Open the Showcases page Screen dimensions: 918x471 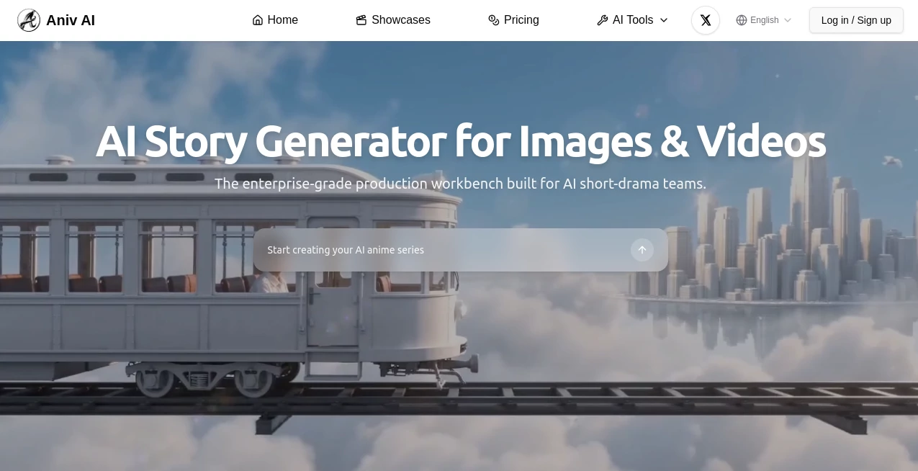pos(393,20)
